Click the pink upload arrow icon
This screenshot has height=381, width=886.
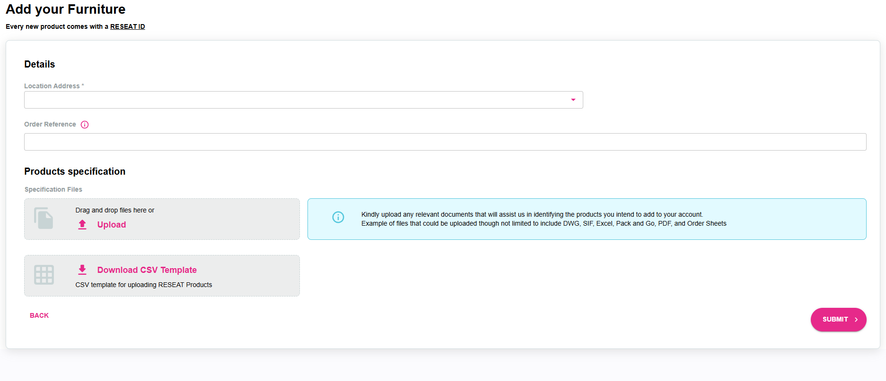click(82, 225)
